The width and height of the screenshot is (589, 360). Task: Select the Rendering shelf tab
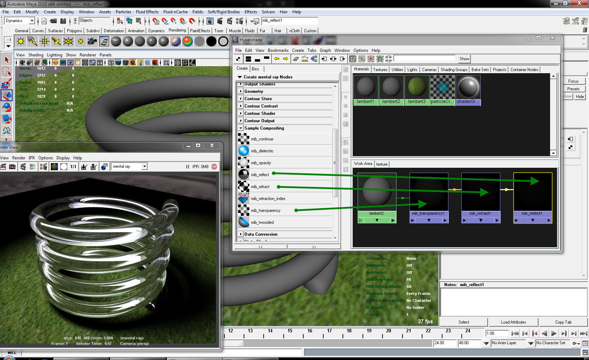(177, 30)
